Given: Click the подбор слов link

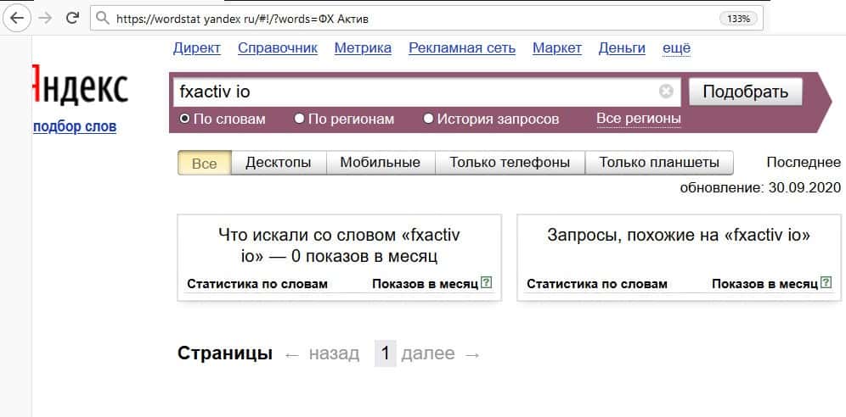Looking at the screenshot, I should tap(75, 127).
